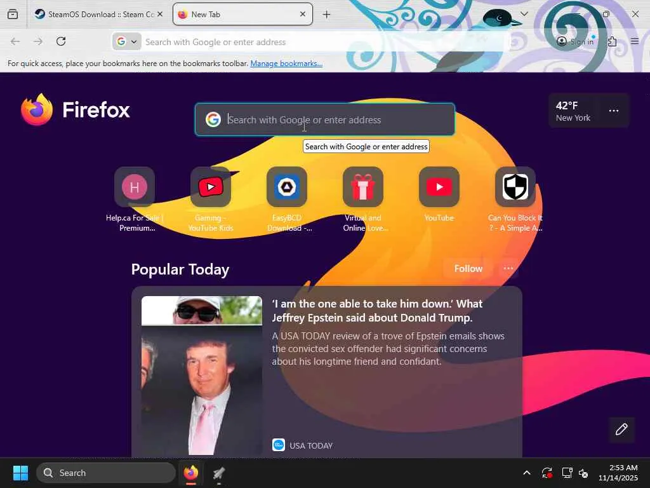Click the muted volume tray icon
This screenshot has width=650, height=488.
(583, 473)
